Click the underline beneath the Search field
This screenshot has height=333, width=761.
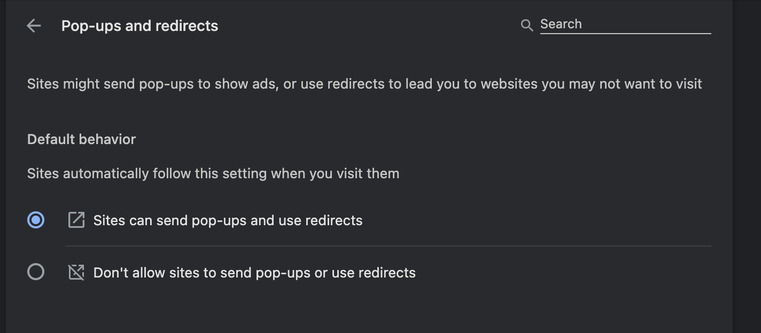[625, 34]
